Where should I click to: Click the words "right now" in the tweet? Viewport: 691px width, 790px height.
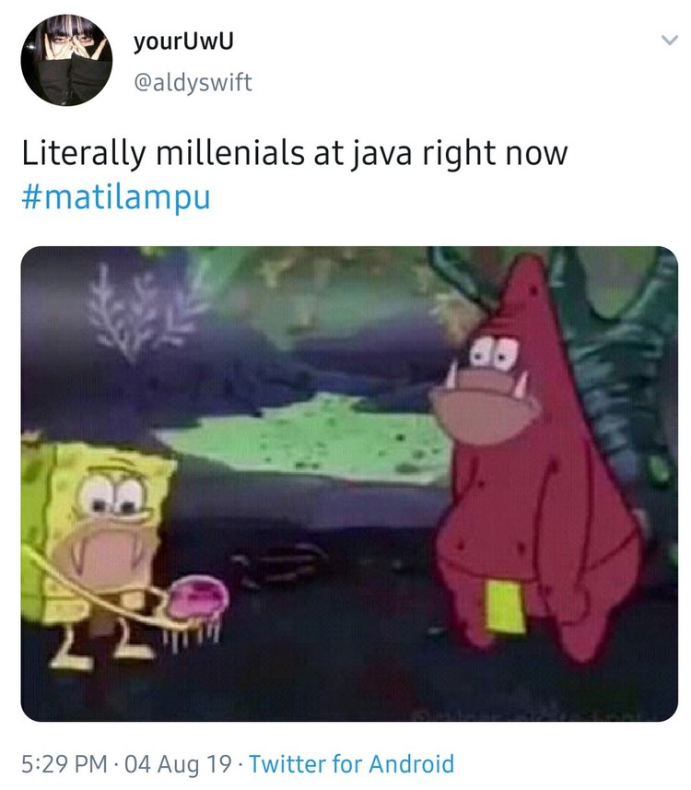pyautogui.click(x=495, y=154)
